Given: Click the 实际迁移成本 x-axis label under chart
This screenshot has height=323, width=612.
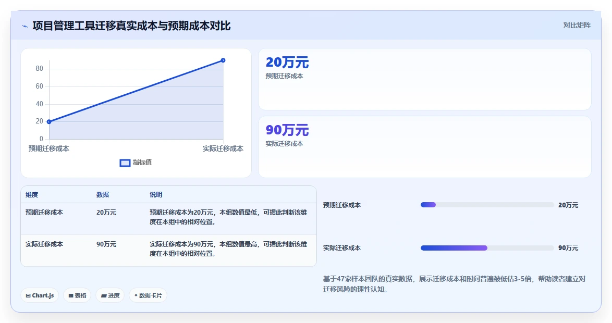Looking at the screenshot, I should [223, 148].
